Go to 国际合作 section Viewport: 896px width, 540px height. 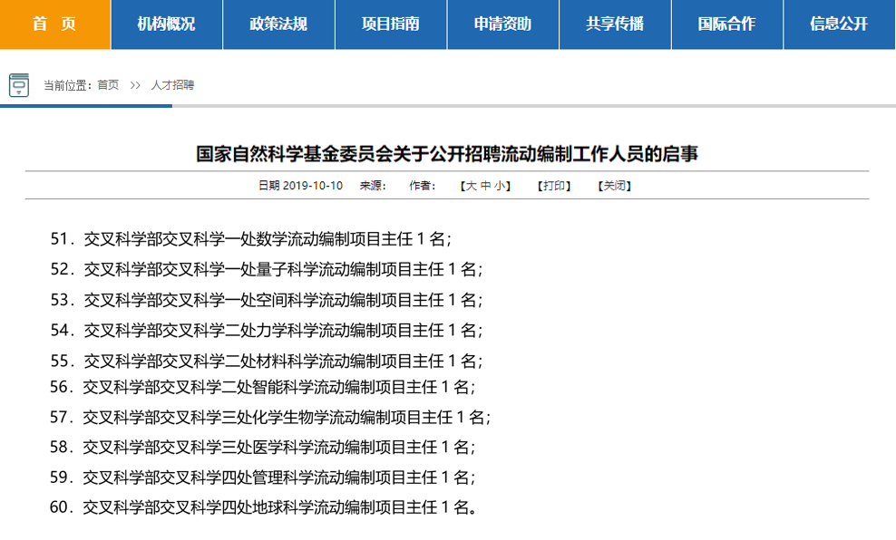726,24
